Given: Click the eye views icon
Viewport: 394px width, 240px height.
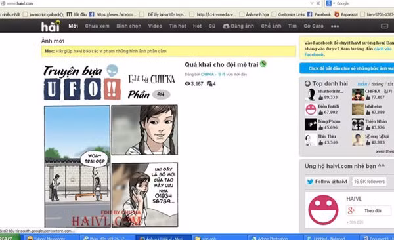Looking at the screenshot, I should (187, 83).
